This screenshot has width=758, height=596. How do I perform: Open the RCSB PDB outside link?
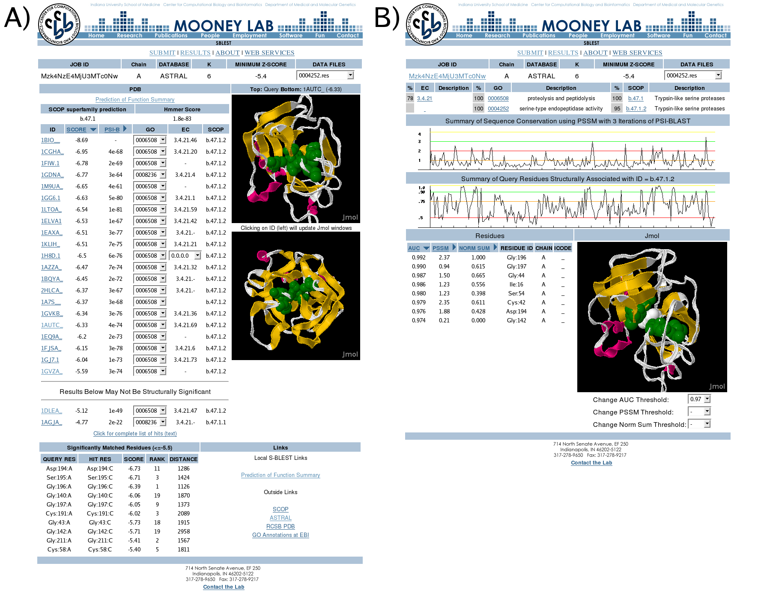point(281,526)
